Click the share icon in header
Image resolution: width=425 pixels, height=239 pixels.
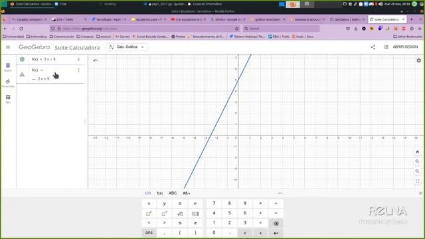[x=373, y=47]
